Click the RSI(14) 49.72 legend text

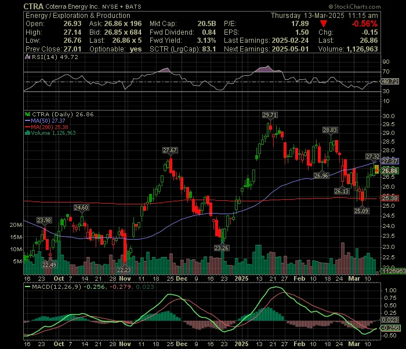coord(55,57)
